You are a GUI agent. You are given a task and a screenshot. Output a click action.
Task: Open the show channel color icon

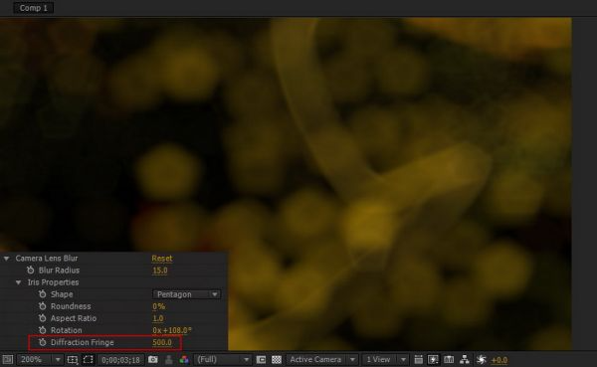184,360
